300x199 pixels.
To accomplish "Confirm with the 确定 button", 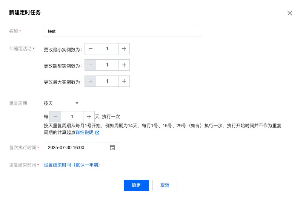I will (x=136, y=185).
